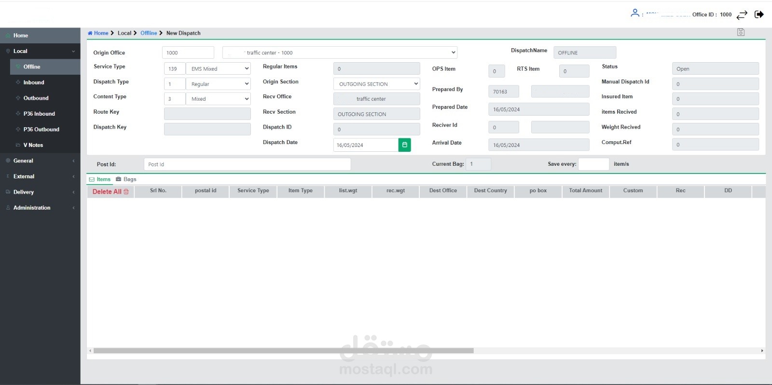Screen dimensions: 772x385
Task: Open the Origin Office traffic center dropdown
Action: (340, 53)
